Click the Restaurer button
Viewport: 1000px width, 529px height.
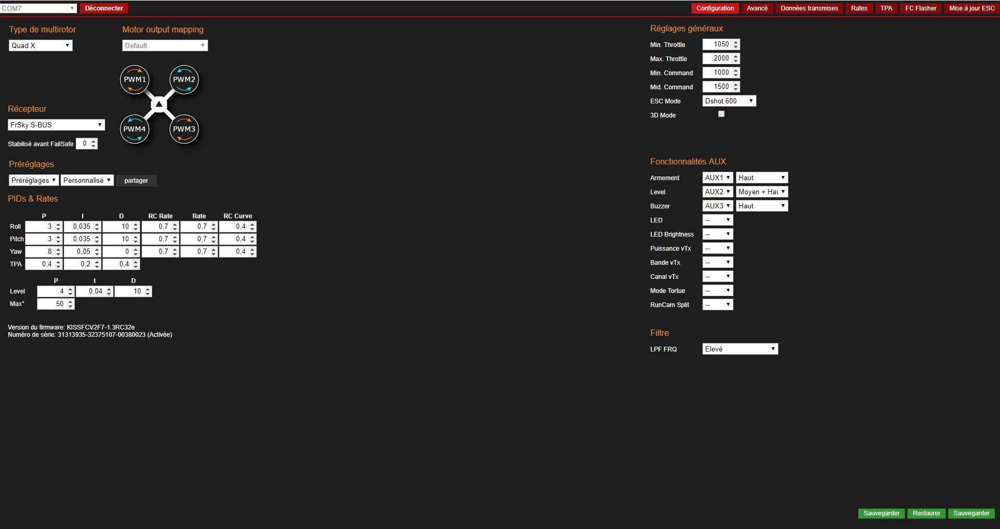click(926, 513)
